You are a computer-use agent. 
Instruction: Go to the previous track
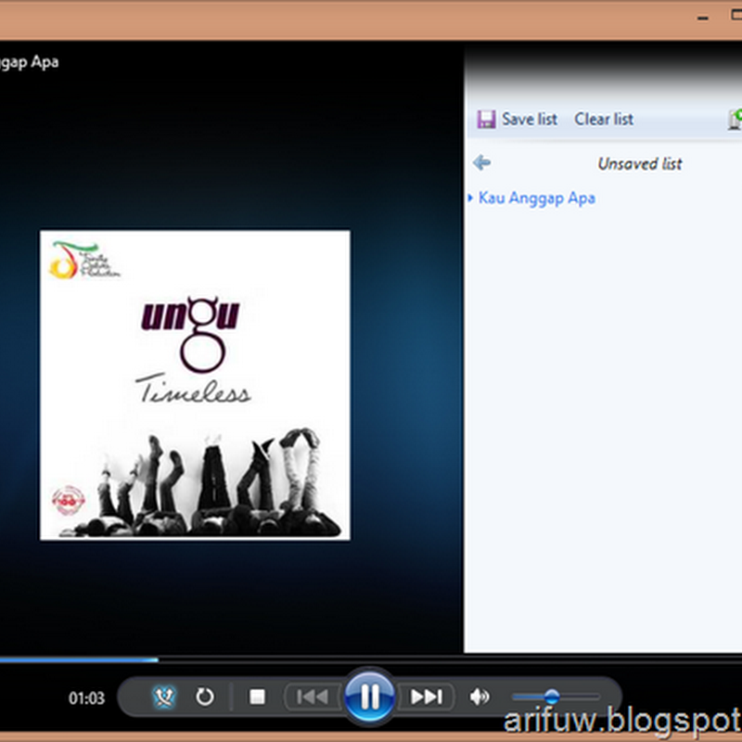[313, 697]
